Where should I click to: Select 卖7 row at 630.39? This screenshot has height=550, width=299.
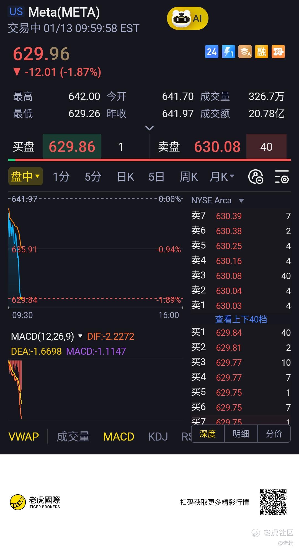click(241, 216)
